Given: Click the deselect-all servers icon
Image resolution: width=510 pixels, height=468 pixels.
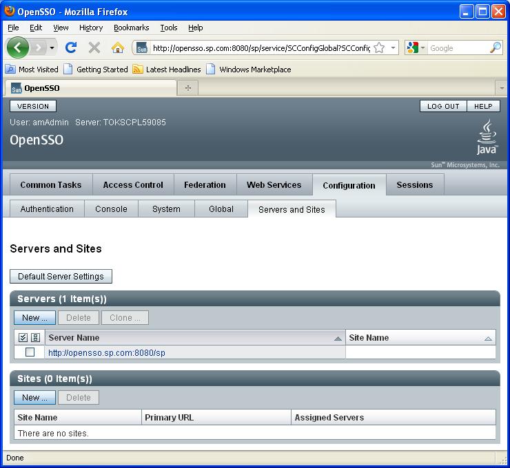Looking at the screenshot, I should [35, 338].
